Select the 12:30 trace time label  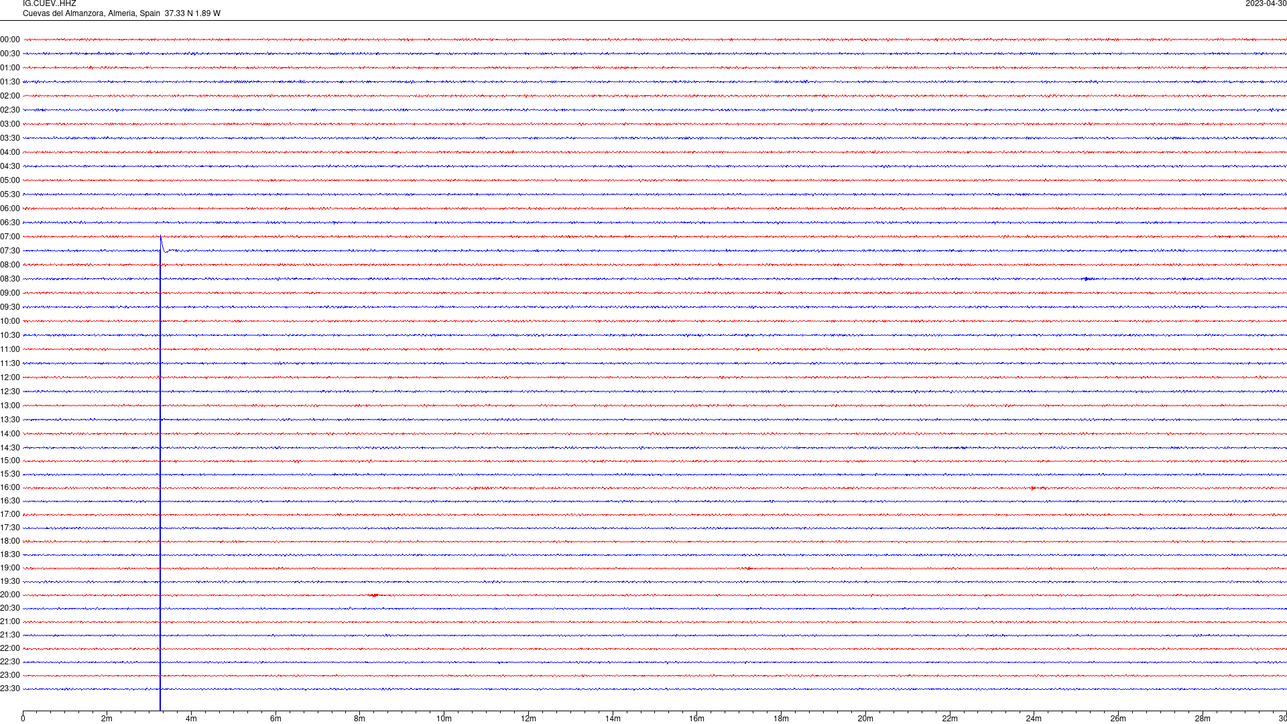click(x=10, y=391)
